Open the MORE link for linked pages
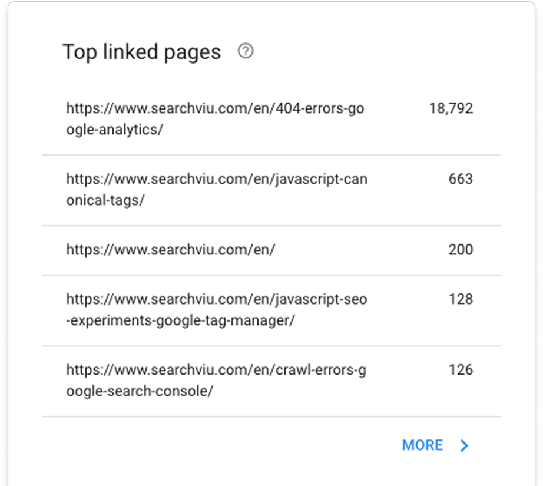 pos(422,445)
